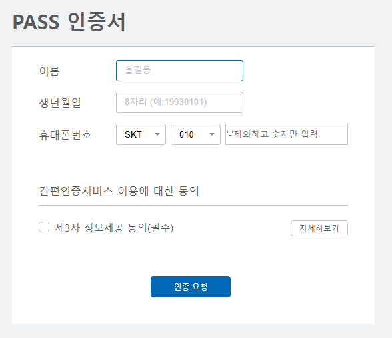
Task: Open 자세히보기 details button
Action: pyautogui.click(x=319, y=228)
